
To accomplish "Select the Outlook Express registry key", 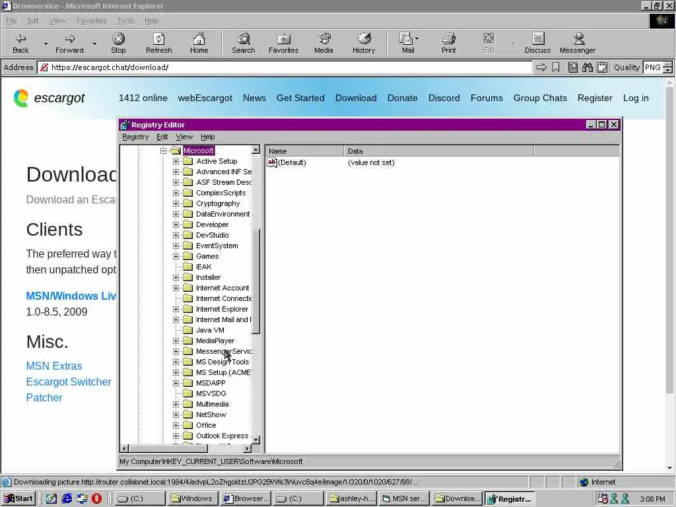I will [222, 436].
